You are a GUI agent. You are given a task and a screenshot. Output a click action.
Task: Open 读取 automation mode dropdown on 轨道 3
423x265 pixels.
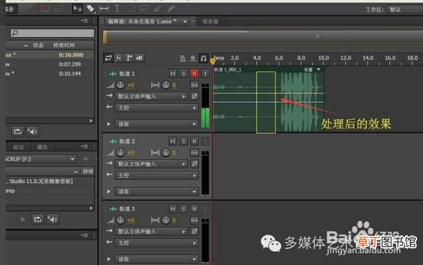pyautogui.click(x=157, y=259)
